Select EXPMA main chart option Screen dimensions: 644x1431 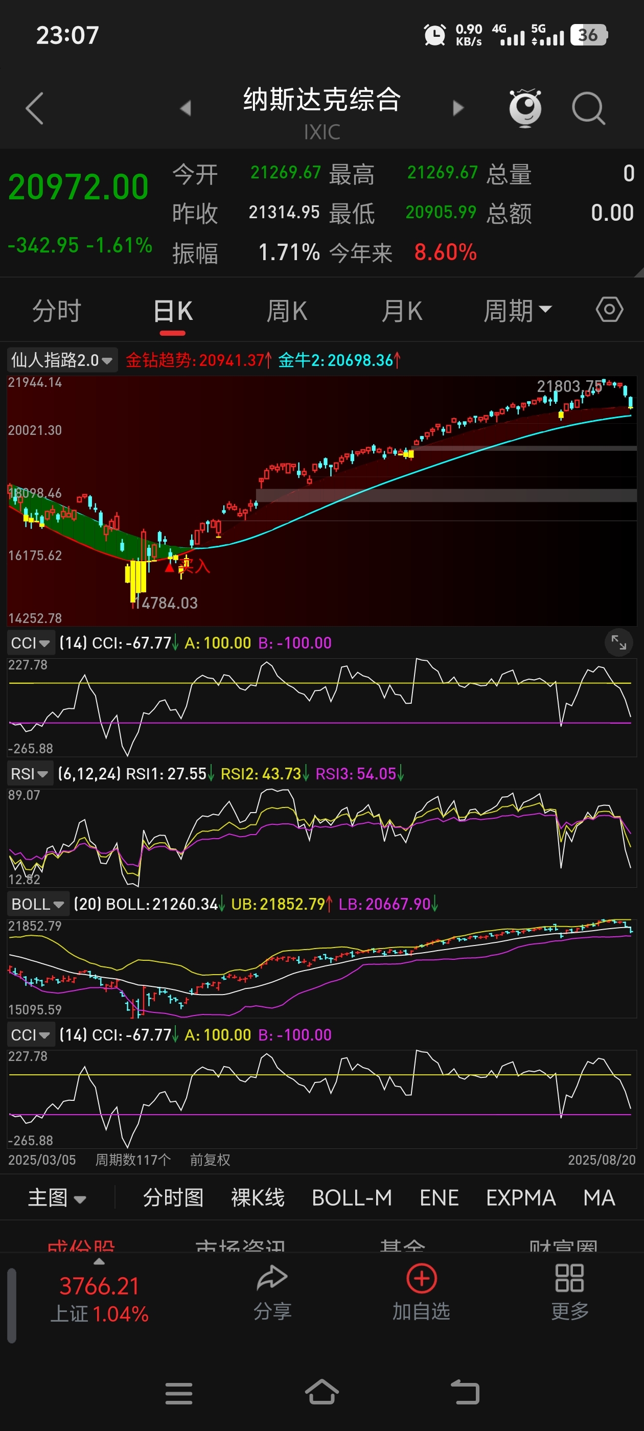coord(521,1197)
